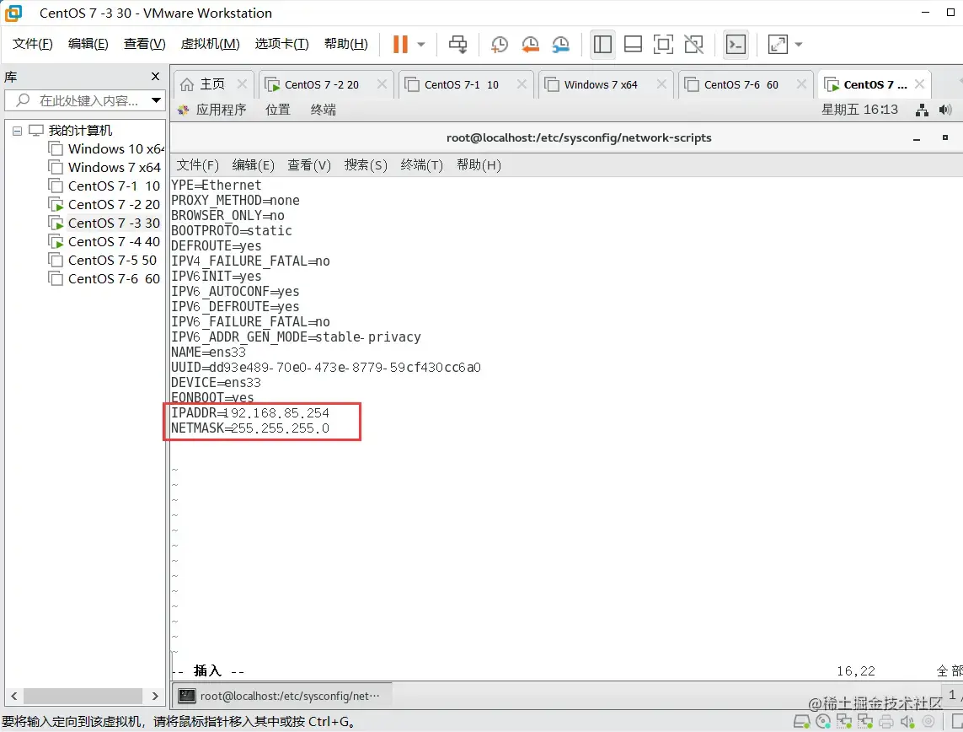Open terminal 帮助(H) menu
This screenshot has height=732, width=963.
coord(479,164)
